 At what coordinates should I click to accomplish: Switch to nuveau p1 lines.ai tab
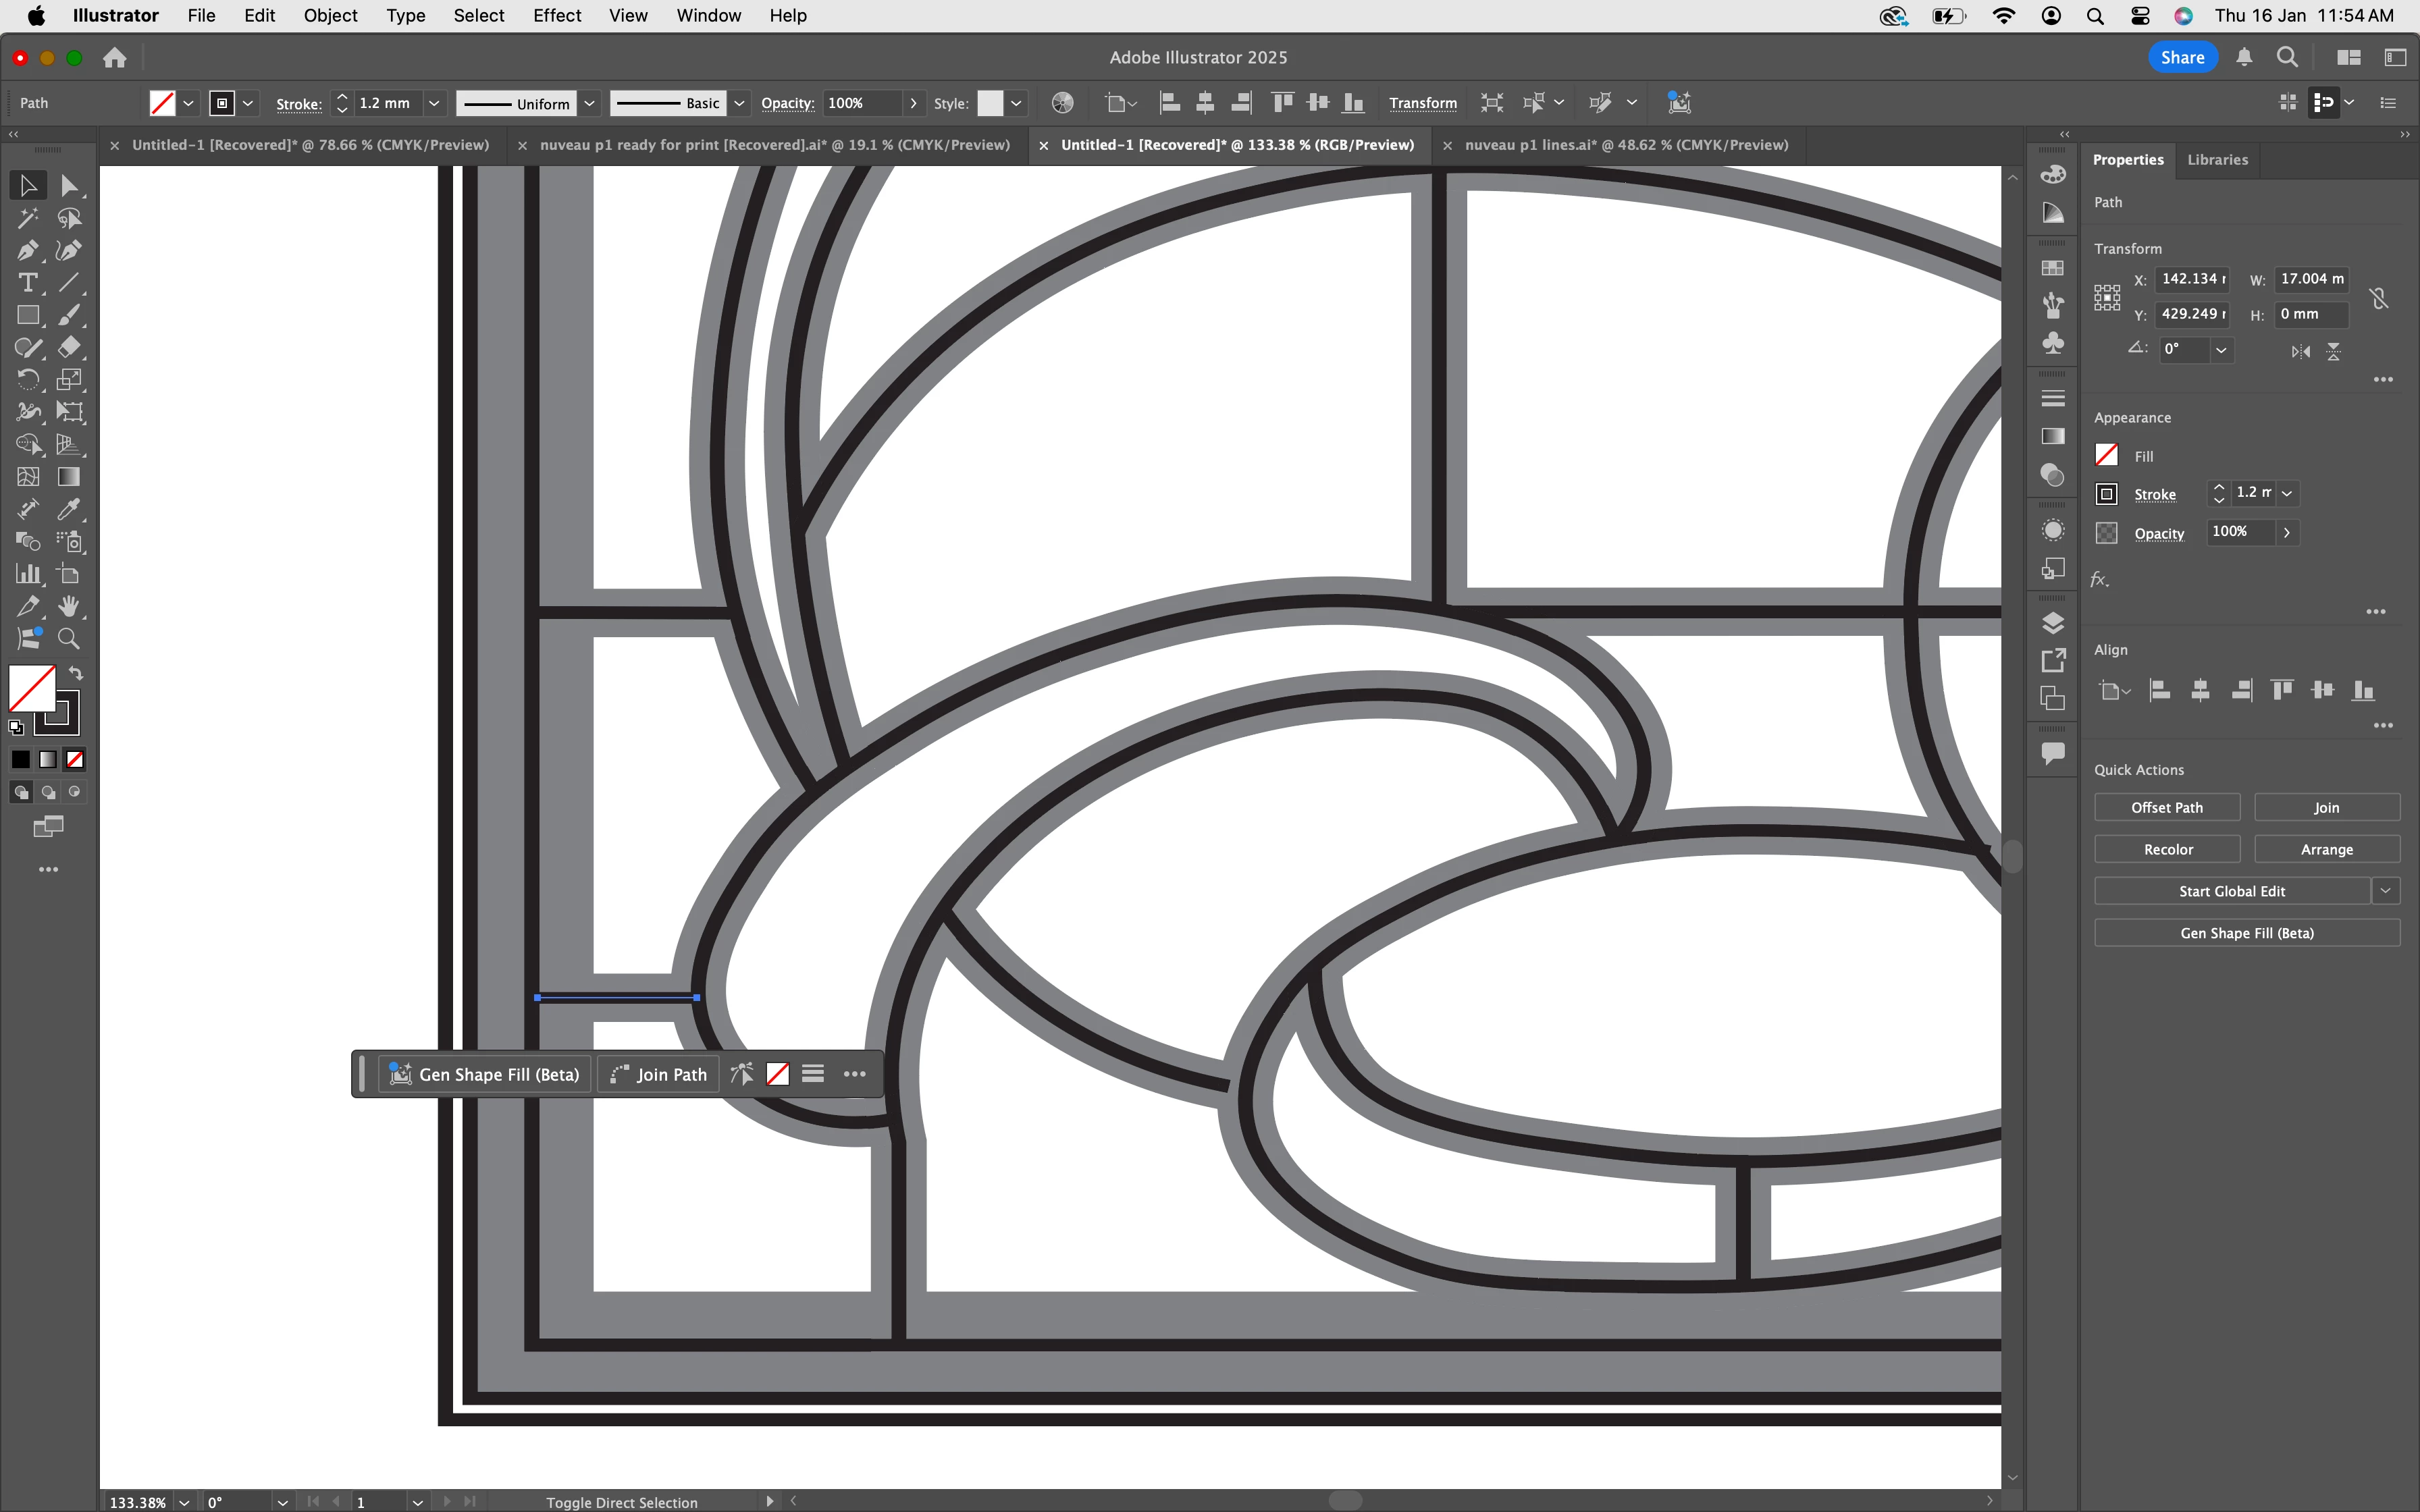1626,145
